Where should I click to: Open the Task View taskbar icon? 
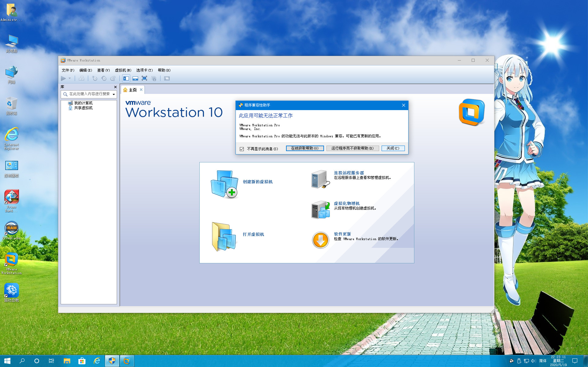51,361
